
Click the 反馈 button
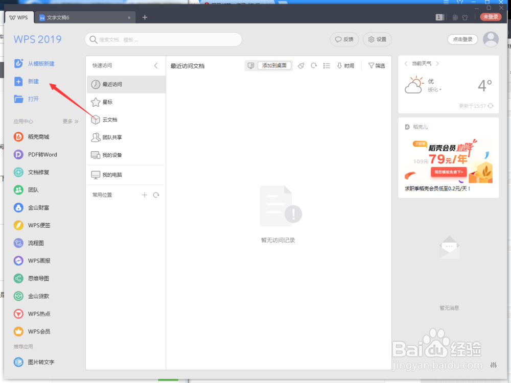(x=344, y=39)
